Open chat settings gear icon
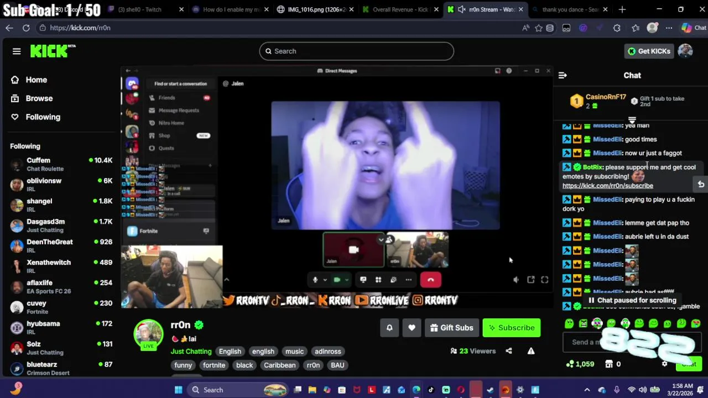The image size is (708, 398). point(664,364)
